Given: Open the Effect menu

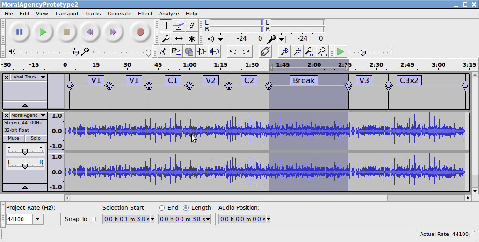Looking at the screenshot, I should pos(145,14).
